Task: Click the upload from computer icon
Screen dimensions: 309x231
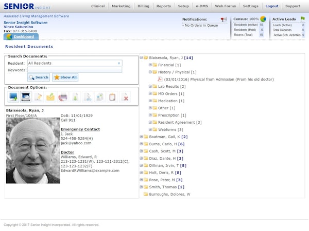Action: coord(13,97)
